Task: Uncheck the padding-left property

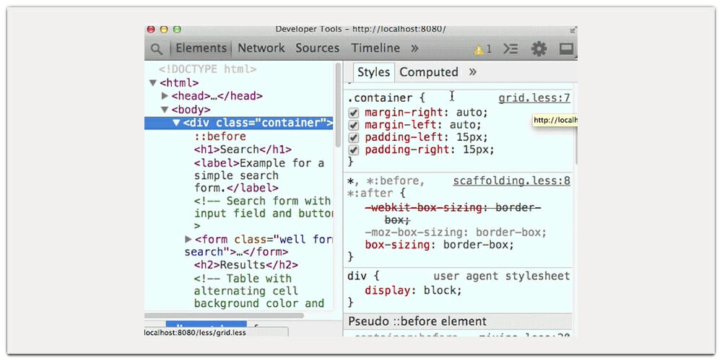Action: 353,138
